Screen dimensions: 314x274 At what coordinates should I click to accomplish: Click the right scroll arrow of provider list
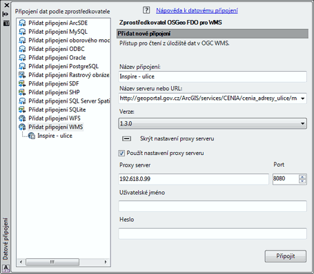pyautogui.click(x=106, y=262)
